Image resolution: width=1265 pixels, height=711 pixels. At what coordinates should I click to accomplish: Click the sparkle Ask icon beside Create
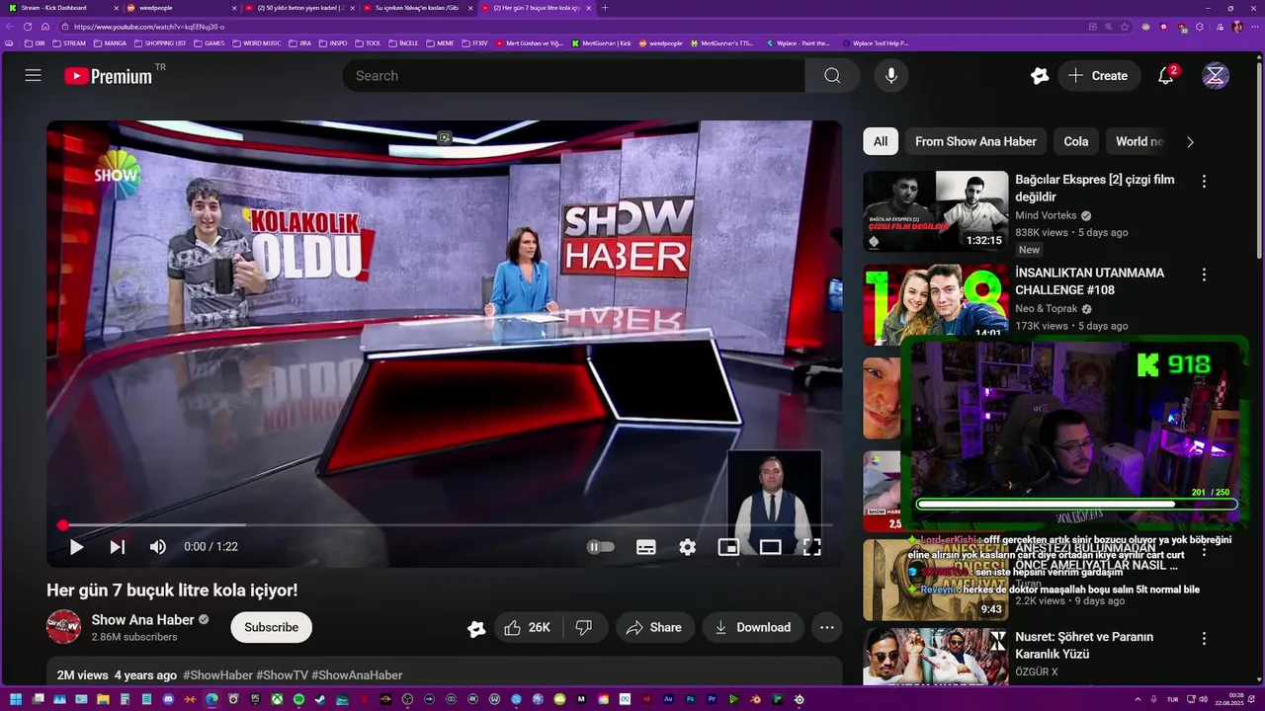(1039, 76)
